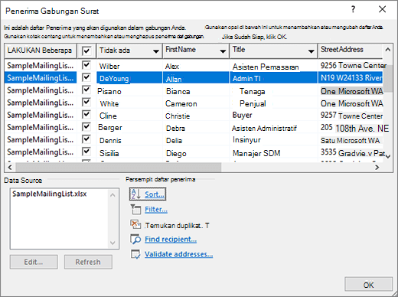Click the Filter funnel icon

pyautogui.click(x=135, y=210)
